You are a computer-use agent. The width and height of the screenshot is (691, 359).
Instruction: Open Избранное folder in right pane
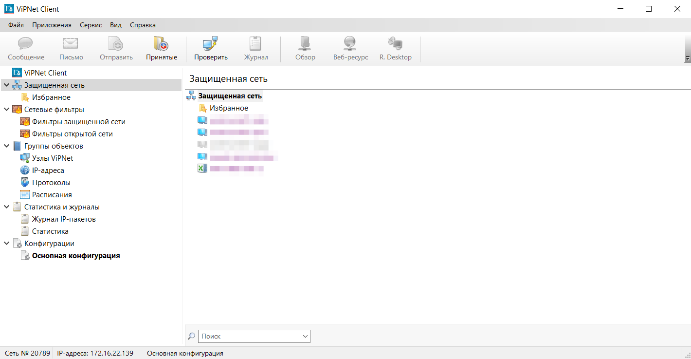point(228,108)
